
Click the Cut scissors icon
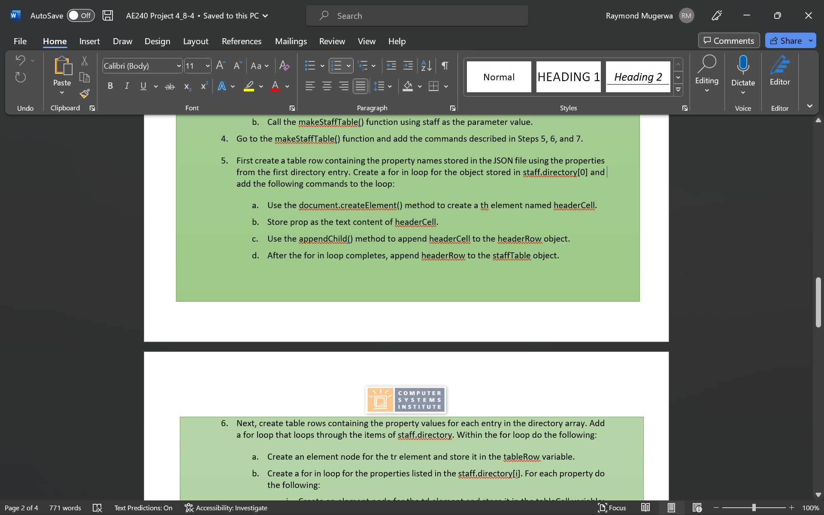[x=85, y=61]
